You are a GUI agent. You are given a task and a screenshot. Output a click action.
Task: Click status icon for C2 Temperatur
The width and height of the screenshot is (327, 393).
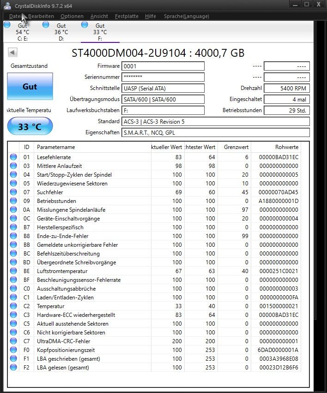(x=13, y=306)
